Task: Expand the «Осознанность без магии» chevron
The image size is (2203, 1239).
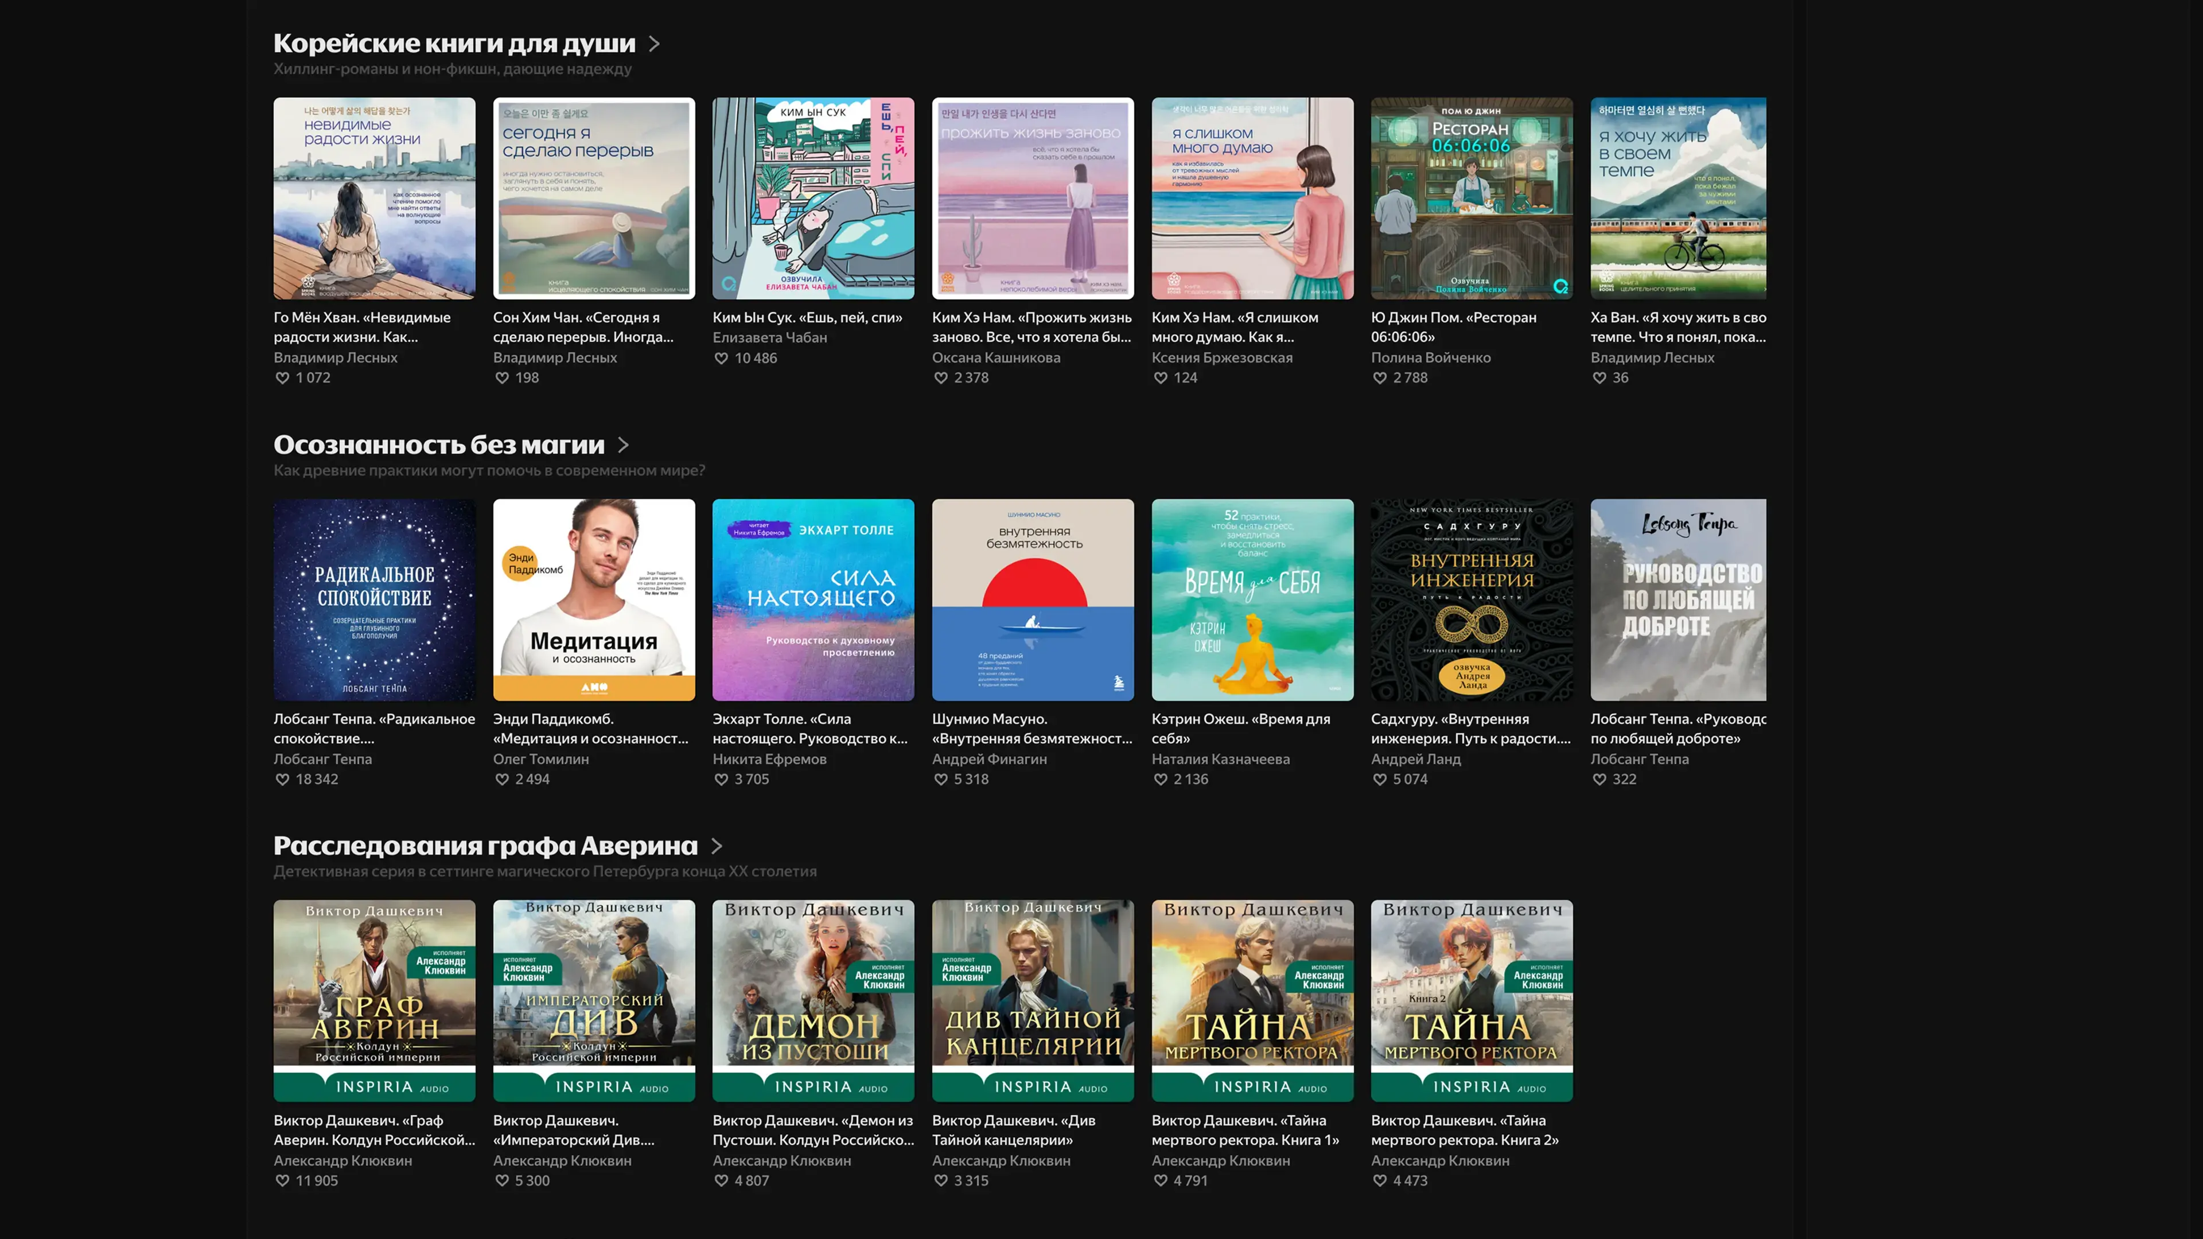Action: (x=624, y=445)
